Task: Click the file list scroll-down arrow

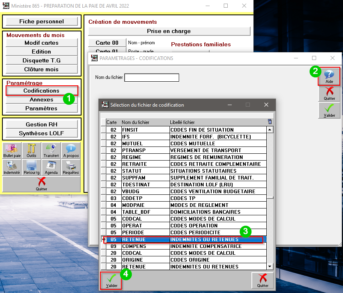Action: click(269, 266)
